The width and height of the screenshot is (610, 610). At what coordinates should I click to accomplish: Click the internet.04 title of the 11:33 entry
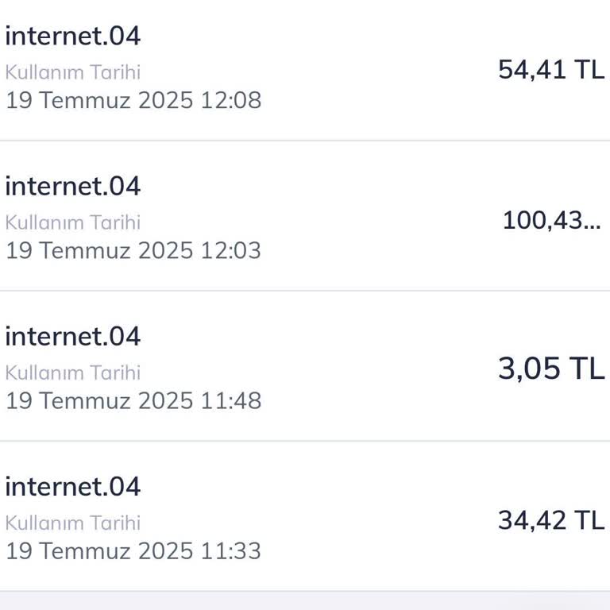point(73,486)
